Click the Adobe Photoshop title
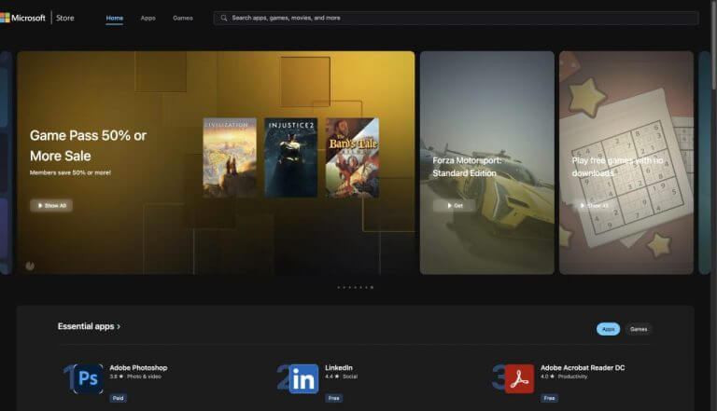717x411 pixels. tap(138, 367)
